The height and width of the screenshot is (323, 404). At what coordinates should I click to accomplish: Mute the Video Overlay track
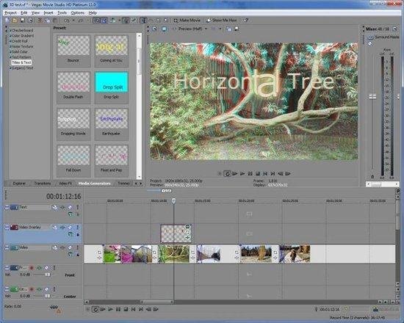pyautogui.click(x=70, y=228)
